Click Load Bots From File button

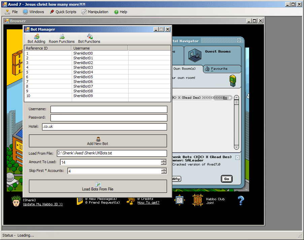98,186
